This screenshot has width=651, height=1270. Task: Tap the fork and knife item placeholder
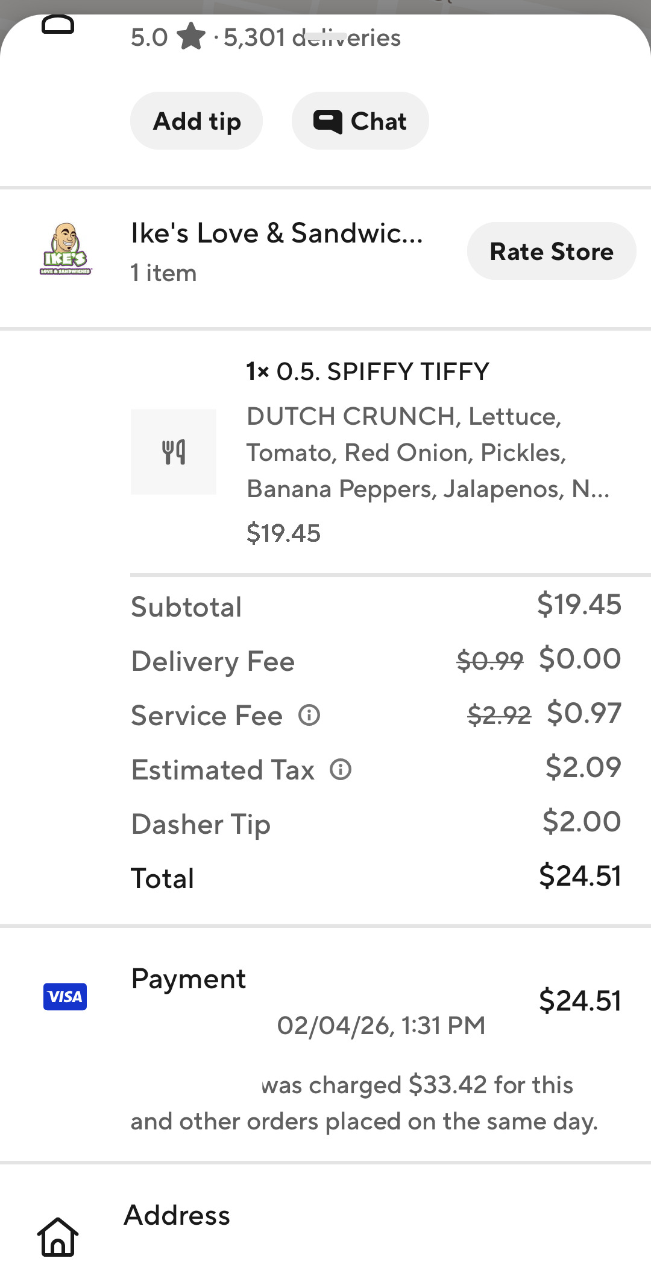(x=174, y=452)
